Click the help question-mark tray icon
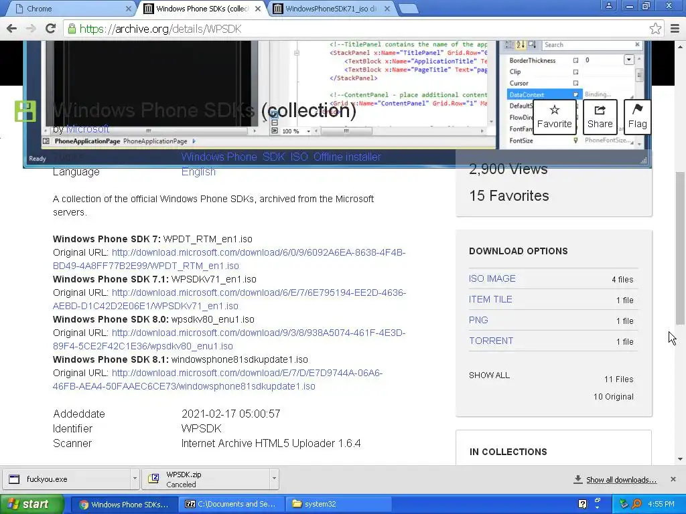This screenshot has width=686, height=514. (582, 504)
